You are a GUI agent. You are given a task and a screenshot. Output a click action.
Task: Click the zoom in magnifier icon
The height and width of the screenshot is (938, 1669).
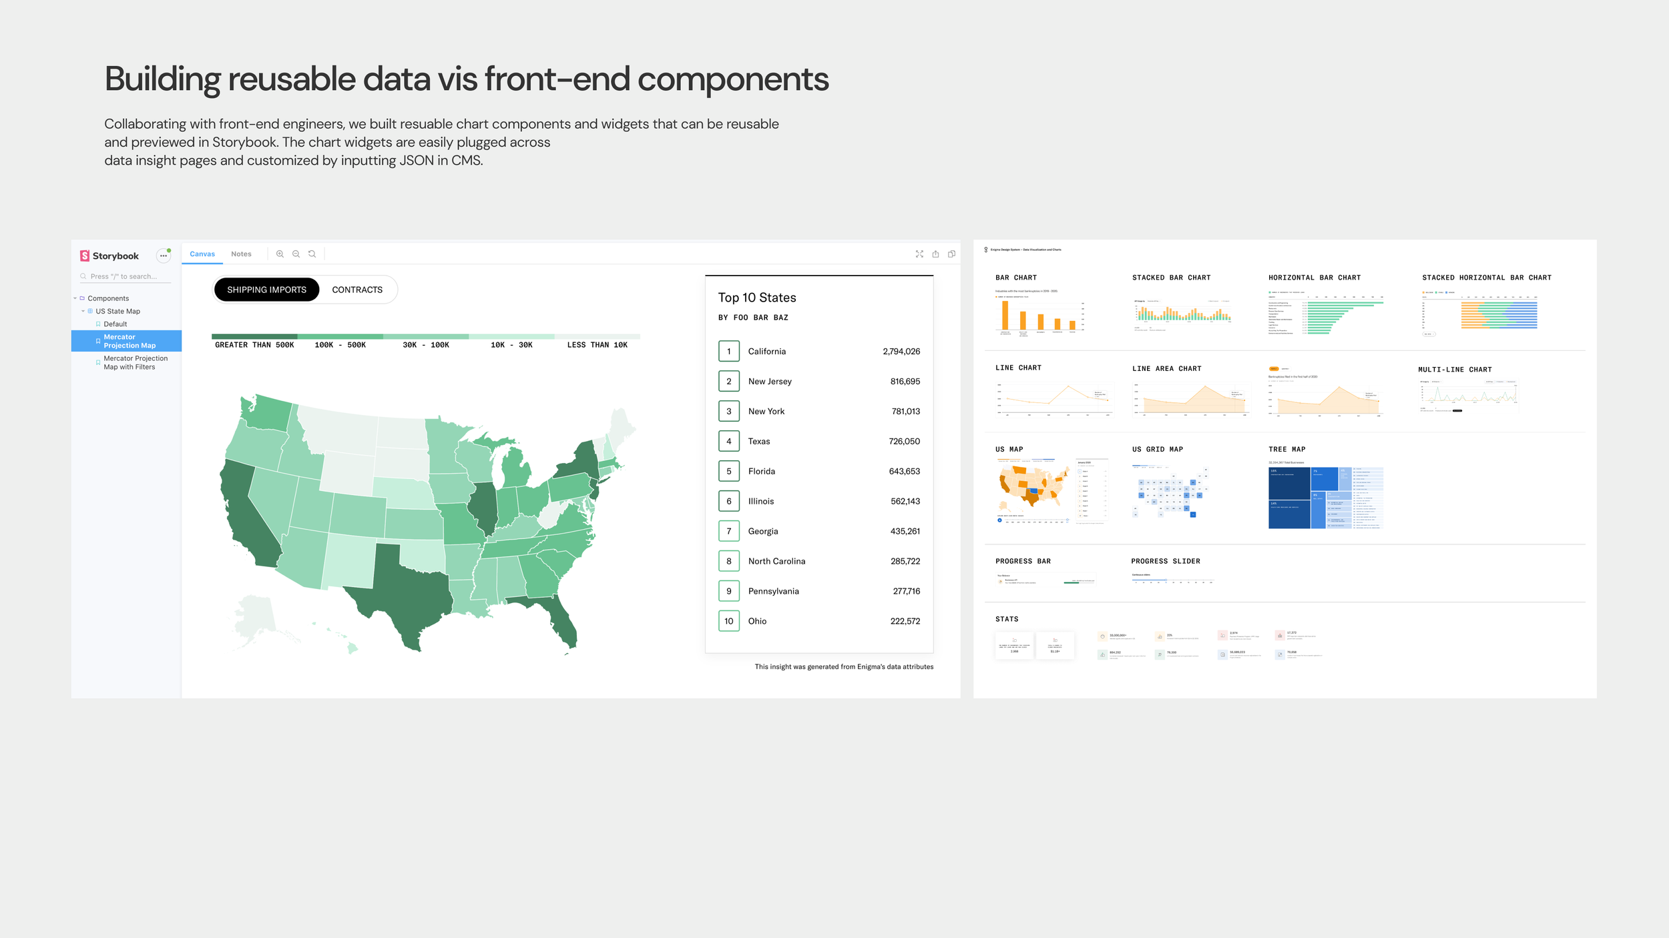point(280,254)
